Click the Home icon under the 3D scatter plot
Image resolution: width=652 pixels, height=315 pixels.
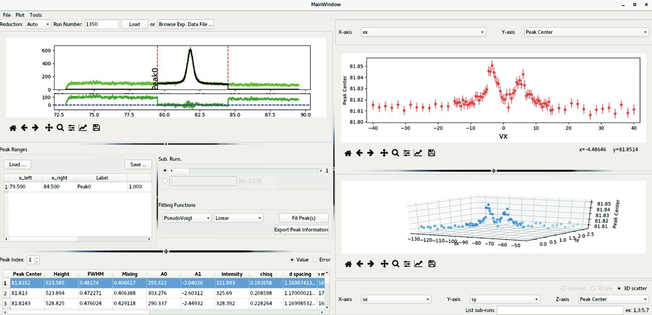point(348,264)
